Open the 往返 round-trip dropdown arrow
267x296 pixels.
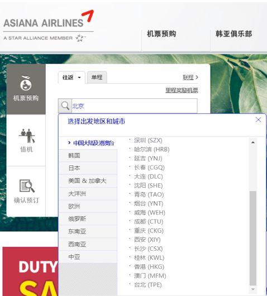(x=79, y=78)
